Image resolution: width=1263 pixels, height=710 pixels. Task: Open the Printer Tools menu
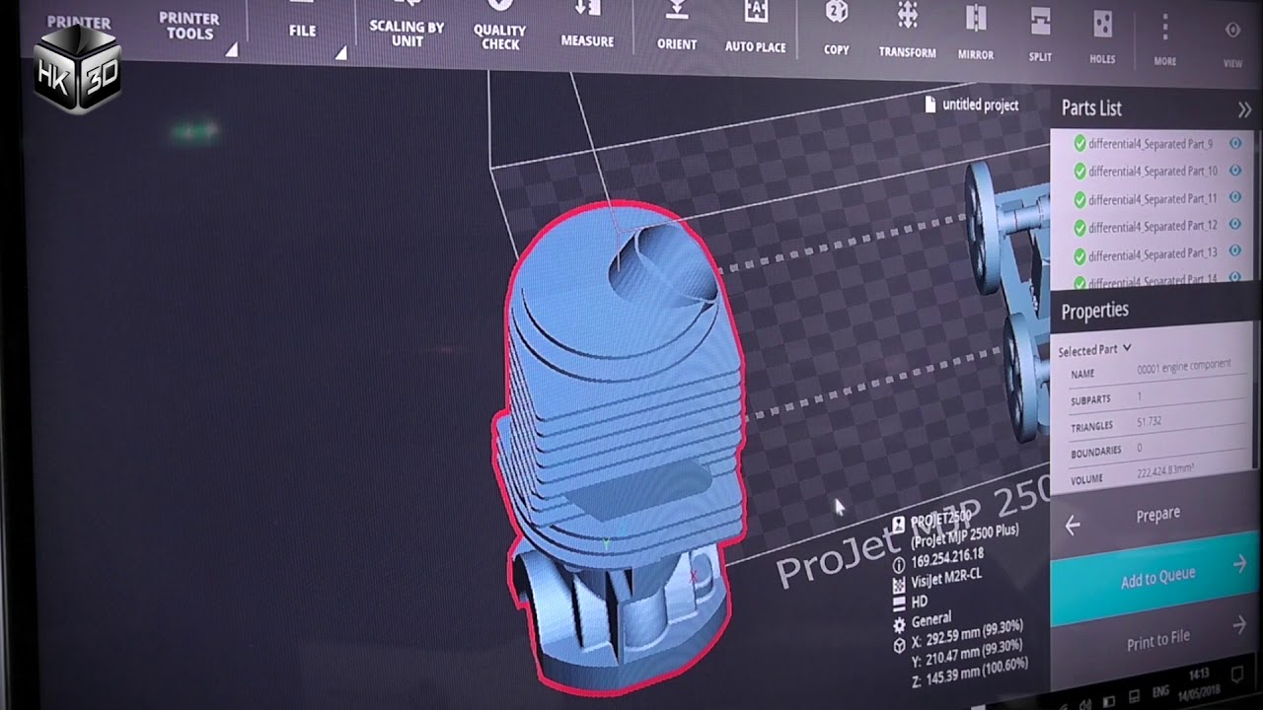point(189,26)
